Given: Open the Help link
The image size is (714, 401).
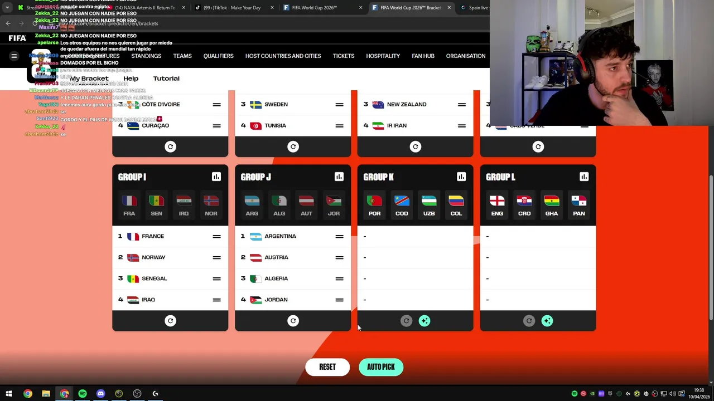Looking at the screenshot, I should (x=131, y=79).
